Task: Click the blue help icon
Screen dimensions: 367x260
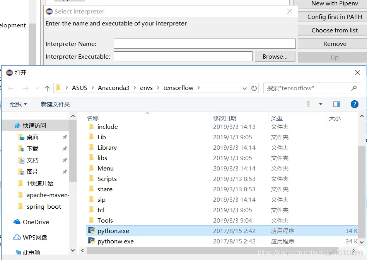Action: (354, 104)
